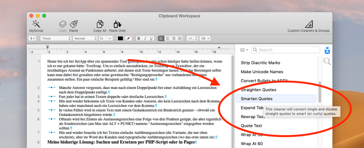Select Wrap At 60 cleaner
This screenshot has width=364, height=148.
tap(252, 144)
